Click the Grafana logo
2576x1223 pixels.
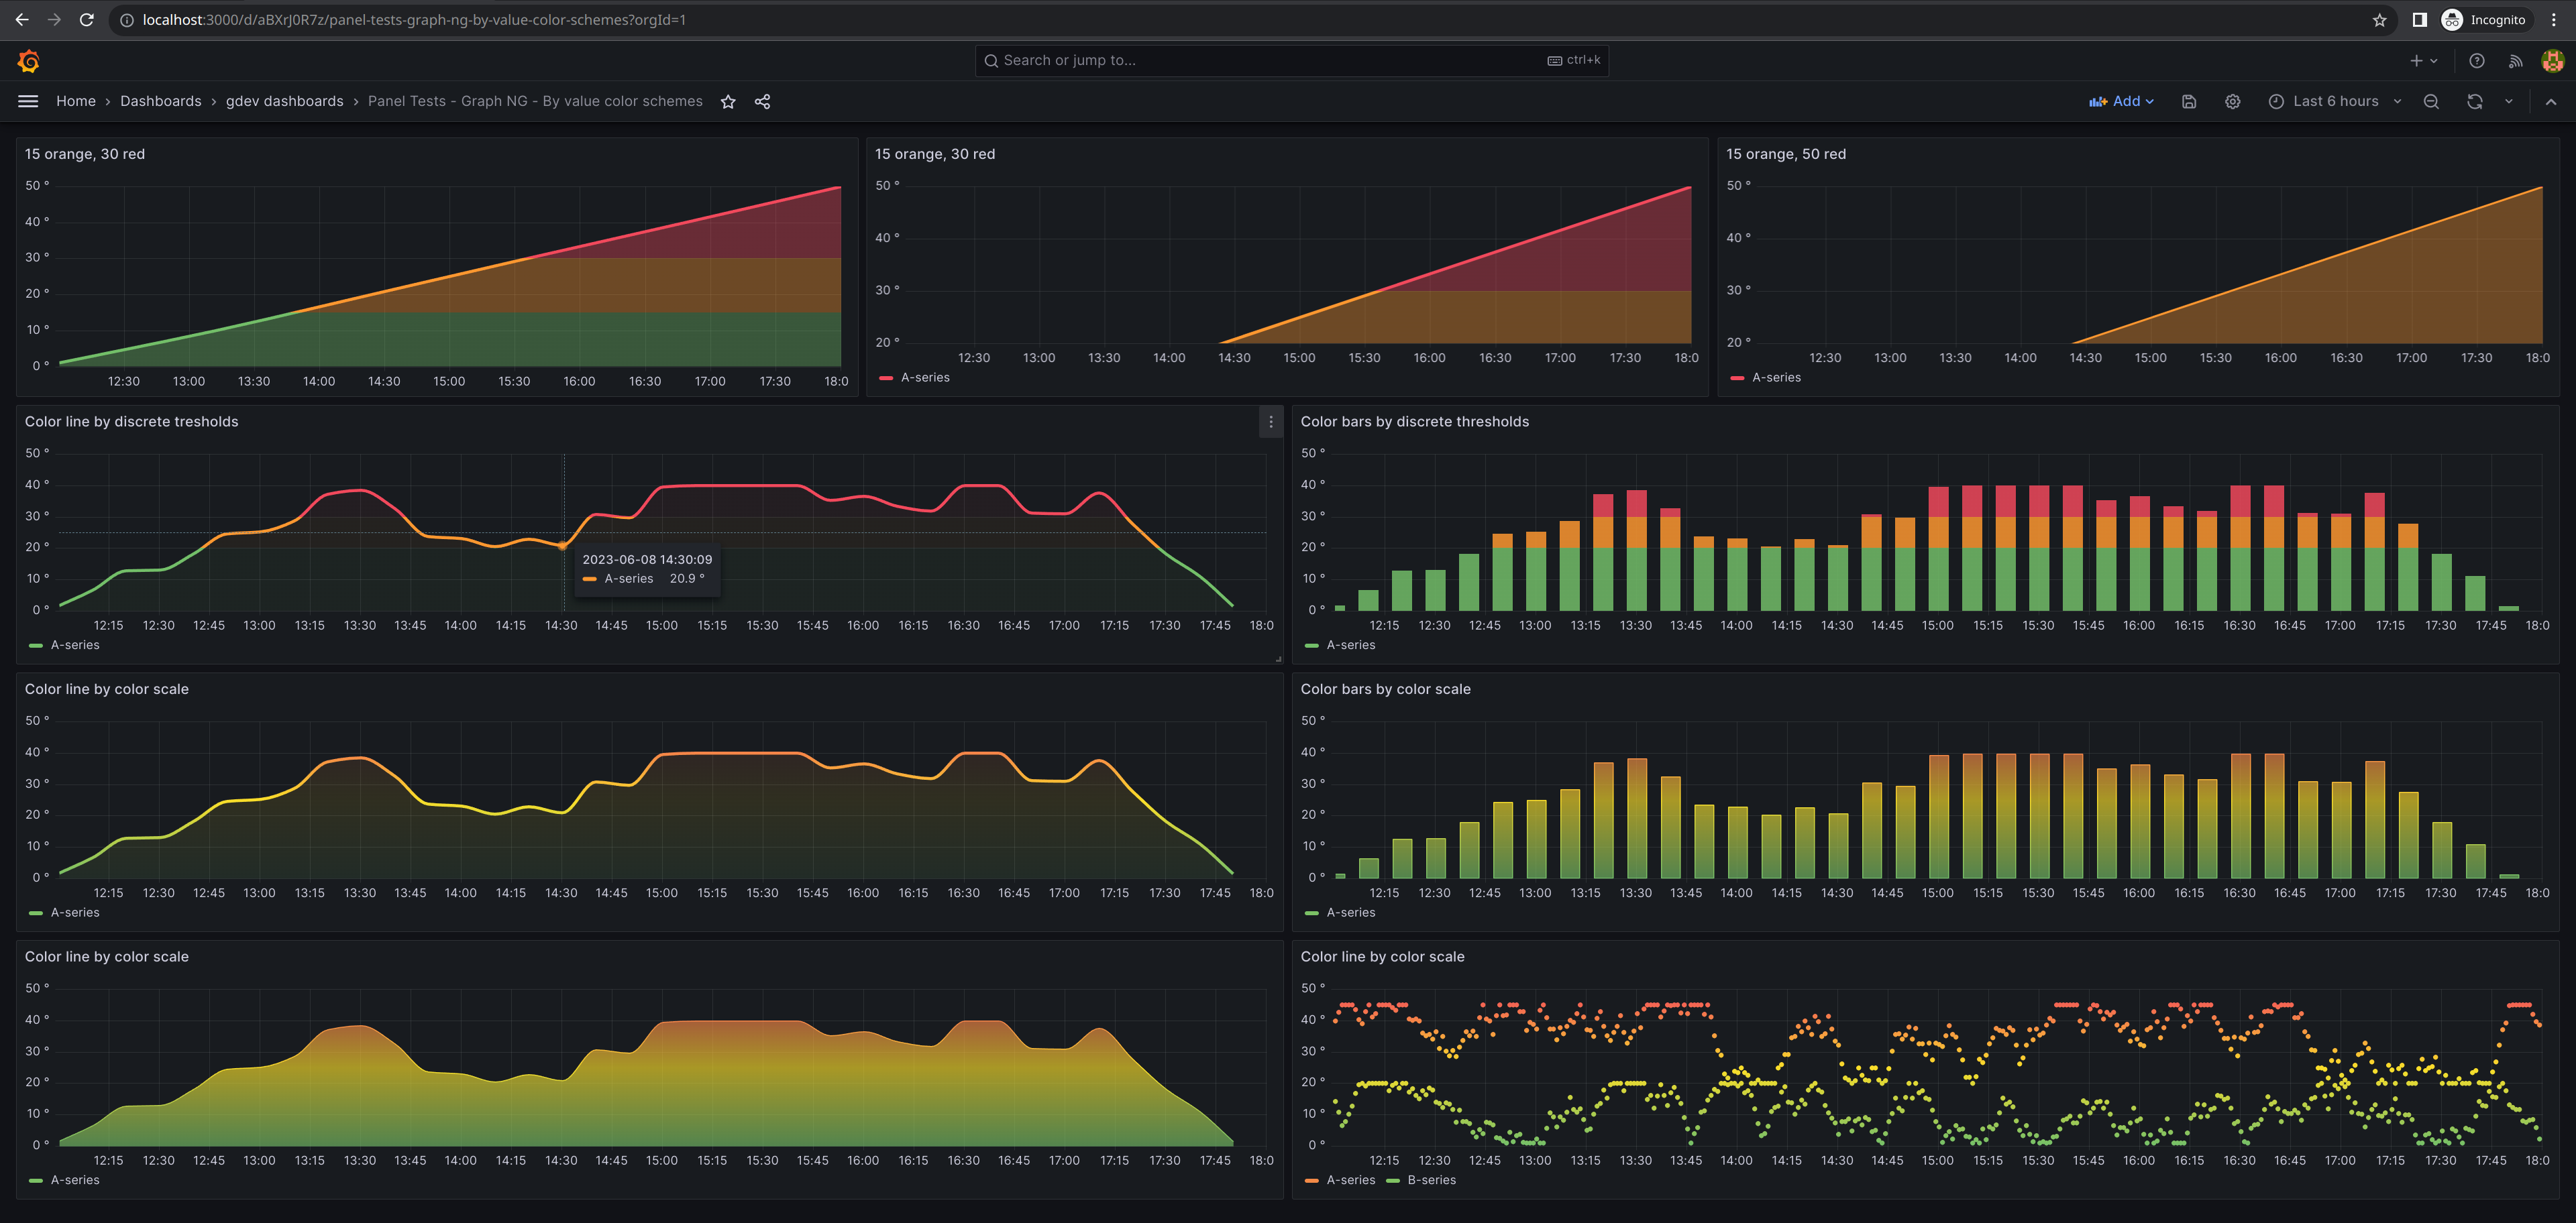[30, 60]
